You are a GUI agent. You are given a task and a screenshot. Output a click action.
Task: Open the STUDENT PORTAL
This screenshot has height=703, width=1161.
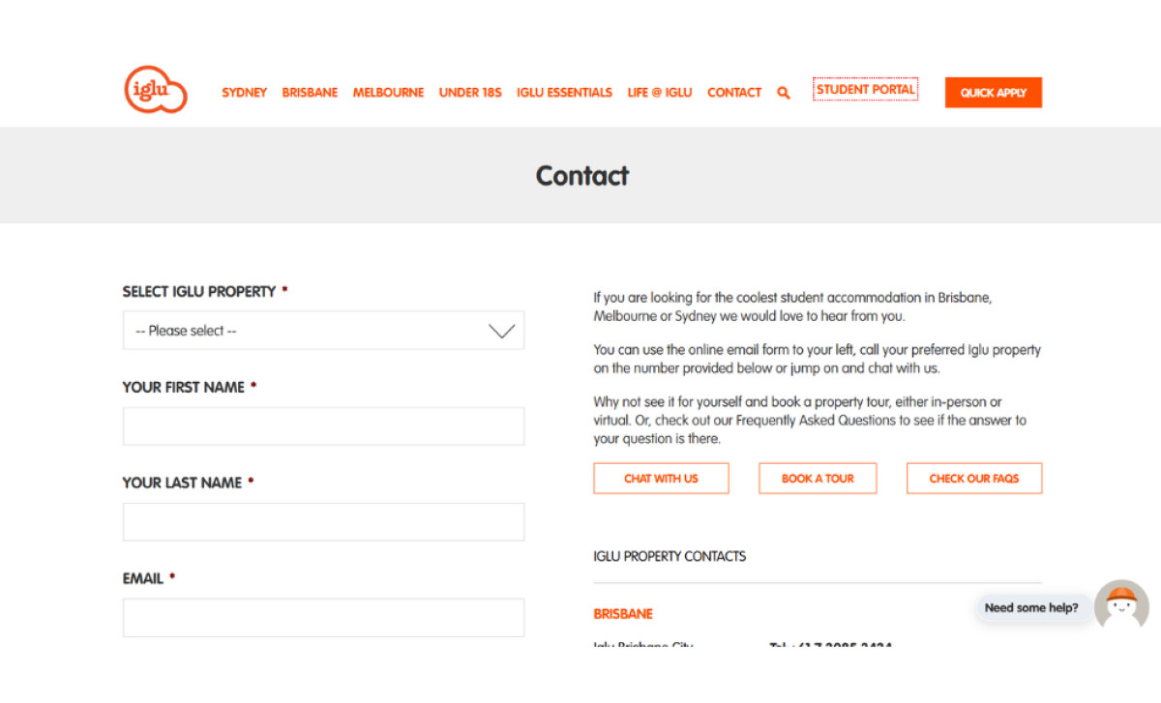click(x=865, y=88)
